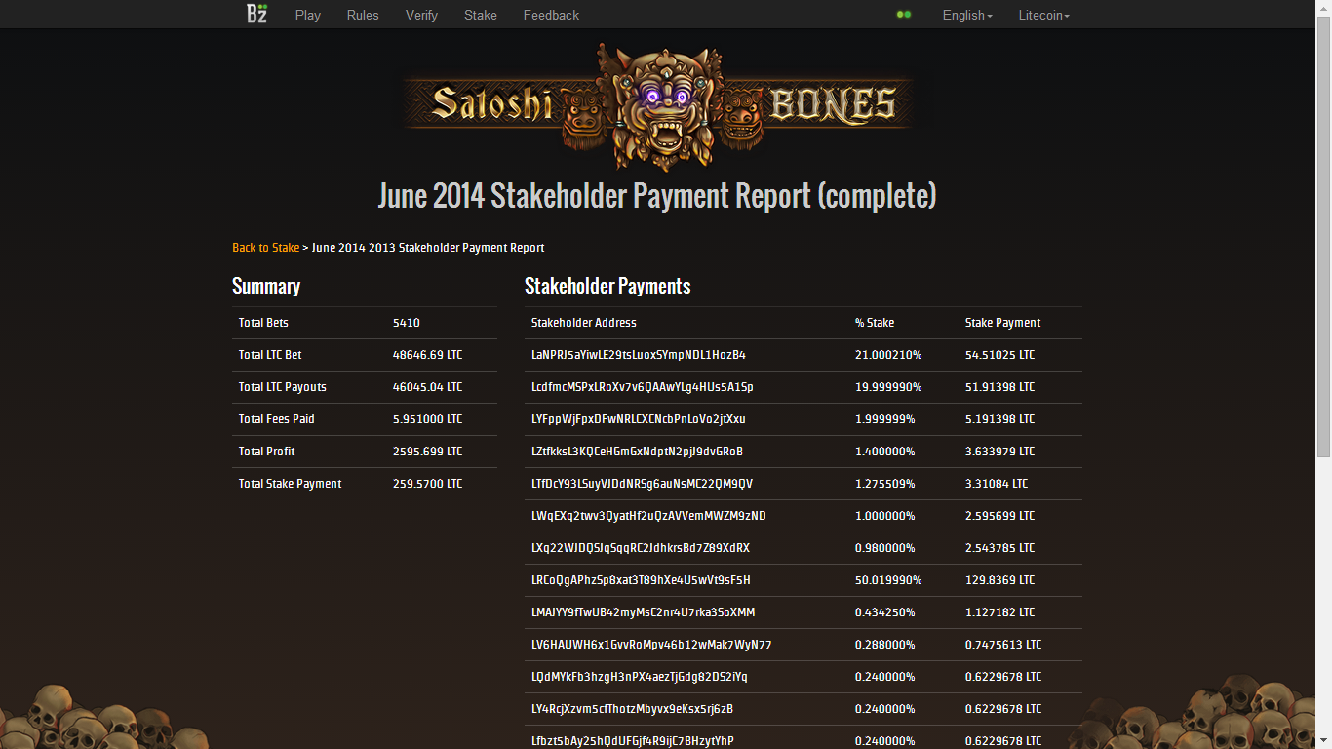Select address LY4RcjXzvm5cfThotzMbyvx9eKsx5rj6zB
Viewport: 1332px width, 749px height.
(632, 709)
